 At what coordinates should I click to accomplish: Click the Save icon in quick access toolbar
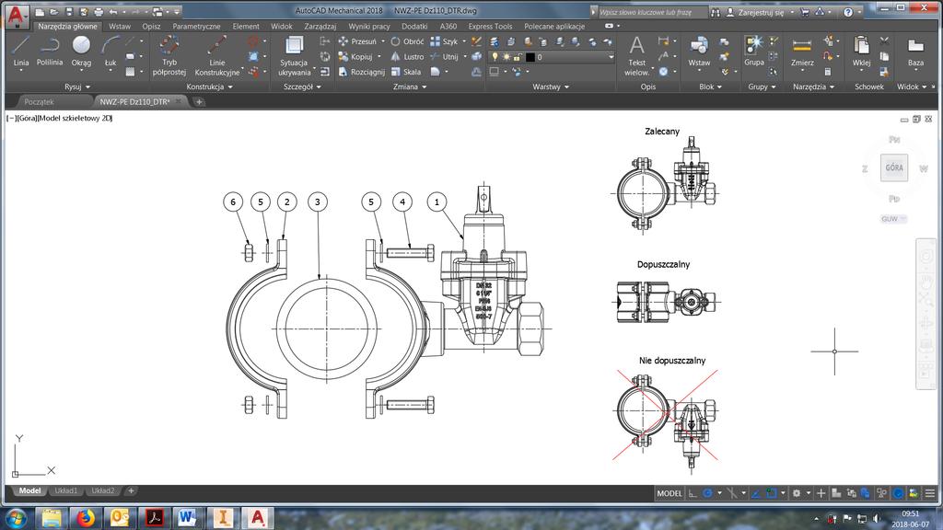point(68,11)
